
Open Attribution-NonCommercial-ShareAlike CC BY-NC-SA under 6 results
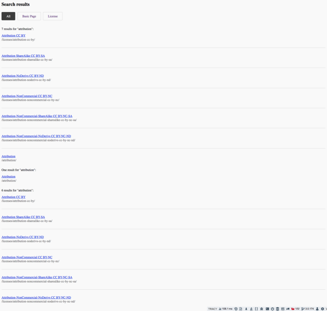pos(37,277)
